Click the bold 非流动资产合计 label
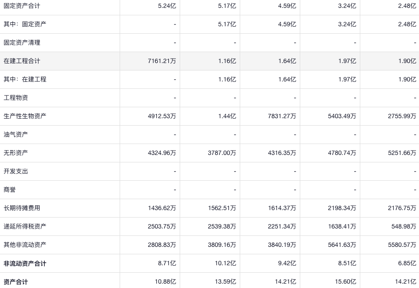The image size is (419, 288). tap(25, 263)
